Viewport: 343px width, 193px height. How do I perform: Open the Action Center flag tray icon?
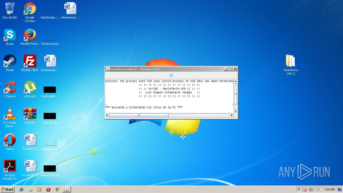(305, 190)
